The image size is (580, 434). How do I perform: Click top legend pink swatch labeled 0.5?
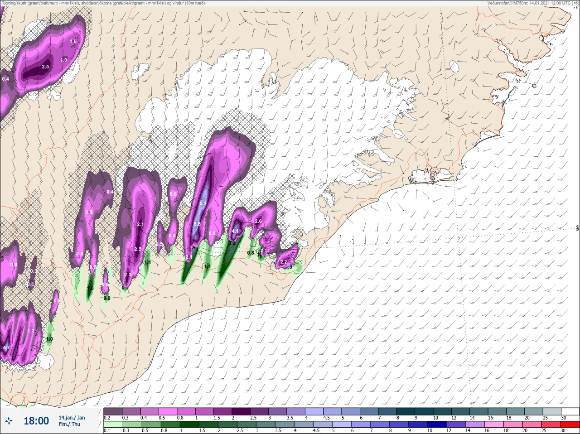coord(168,411)
